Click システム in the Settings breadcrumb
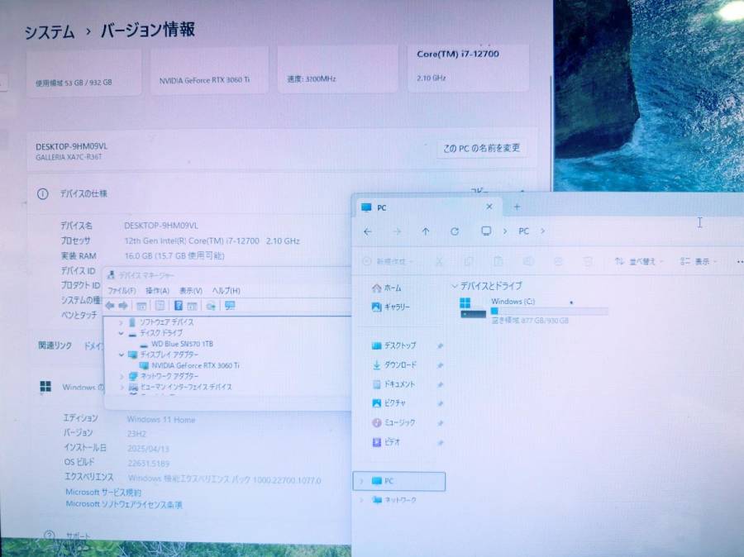 [50, 31]
